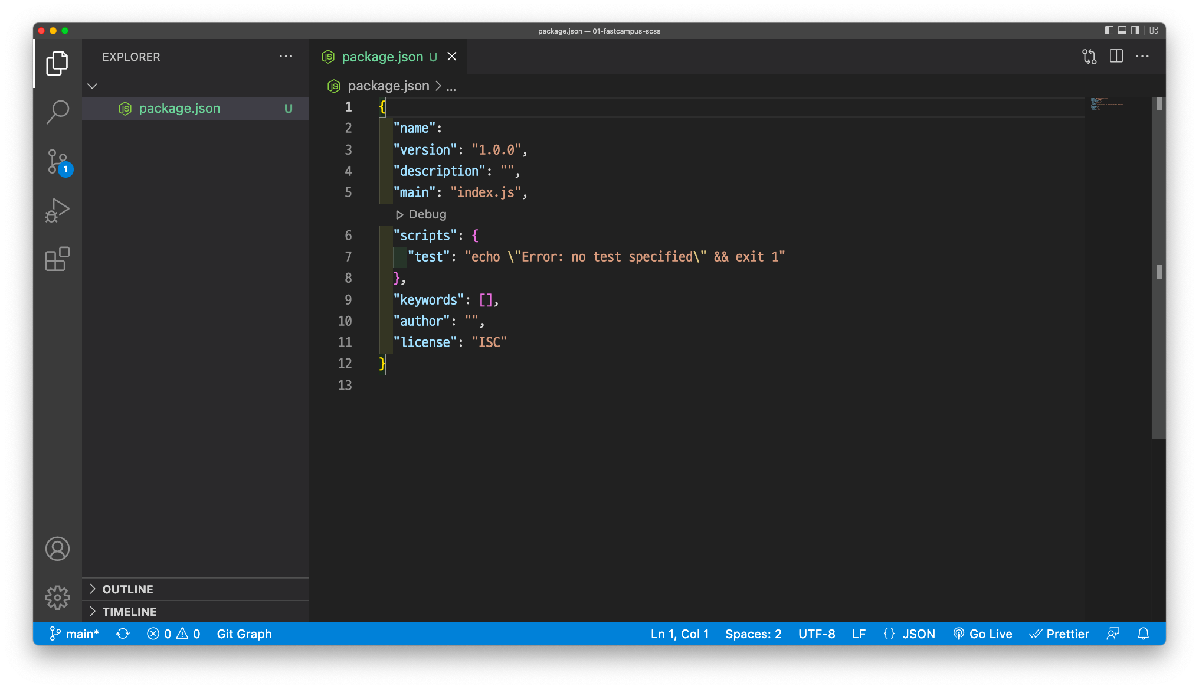The height and width of the screenshot is (689, 1199).
Task: Open Source Control view with badge
Action: (x=57, y=161)
